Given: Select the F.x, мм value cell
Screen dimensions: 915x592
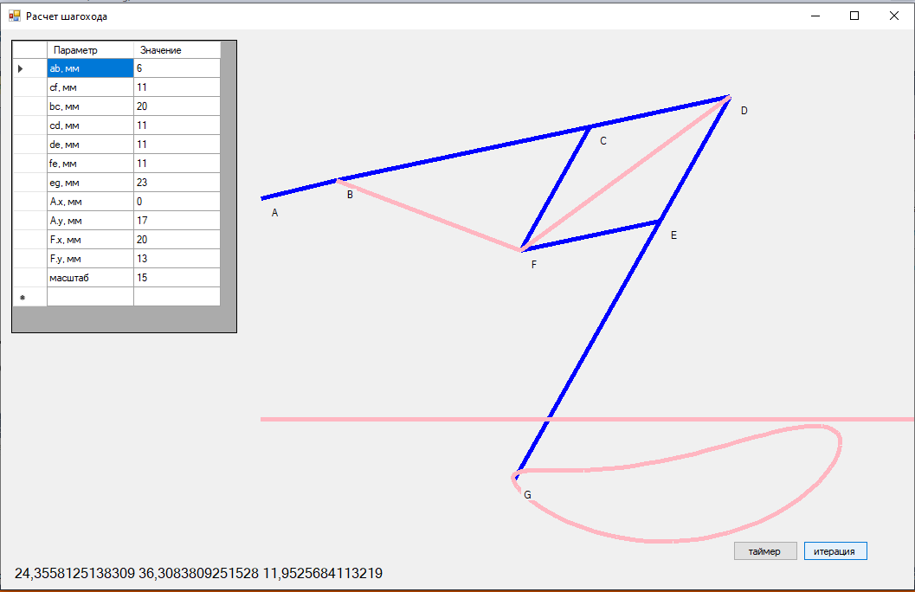Looking at the screenshot, I should [177, 240].
